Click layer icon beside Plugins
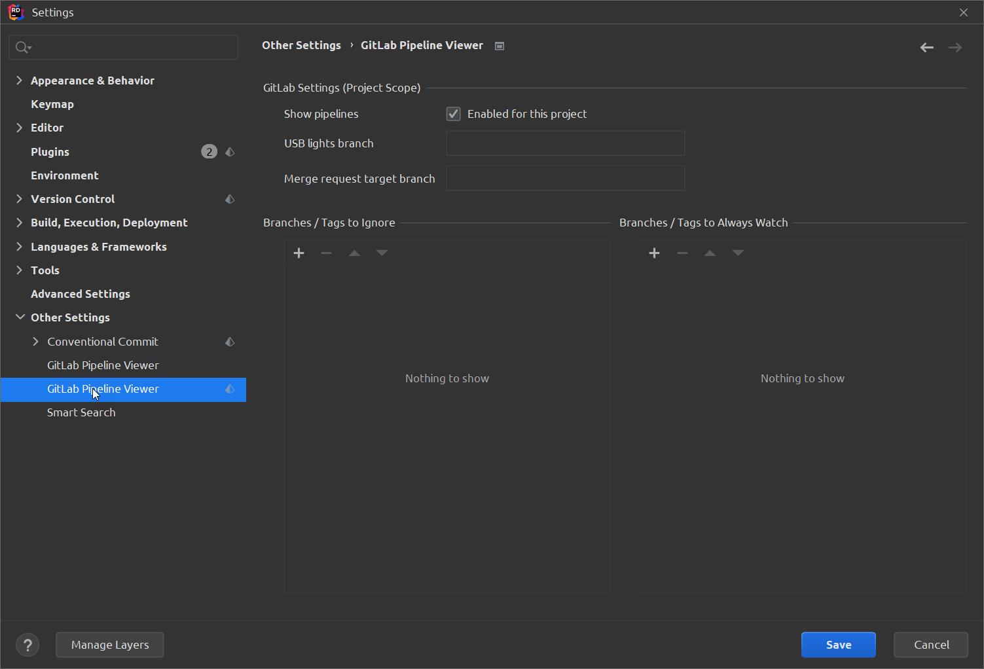The width and height of the screenshot is (984, 669). point(230,152)
